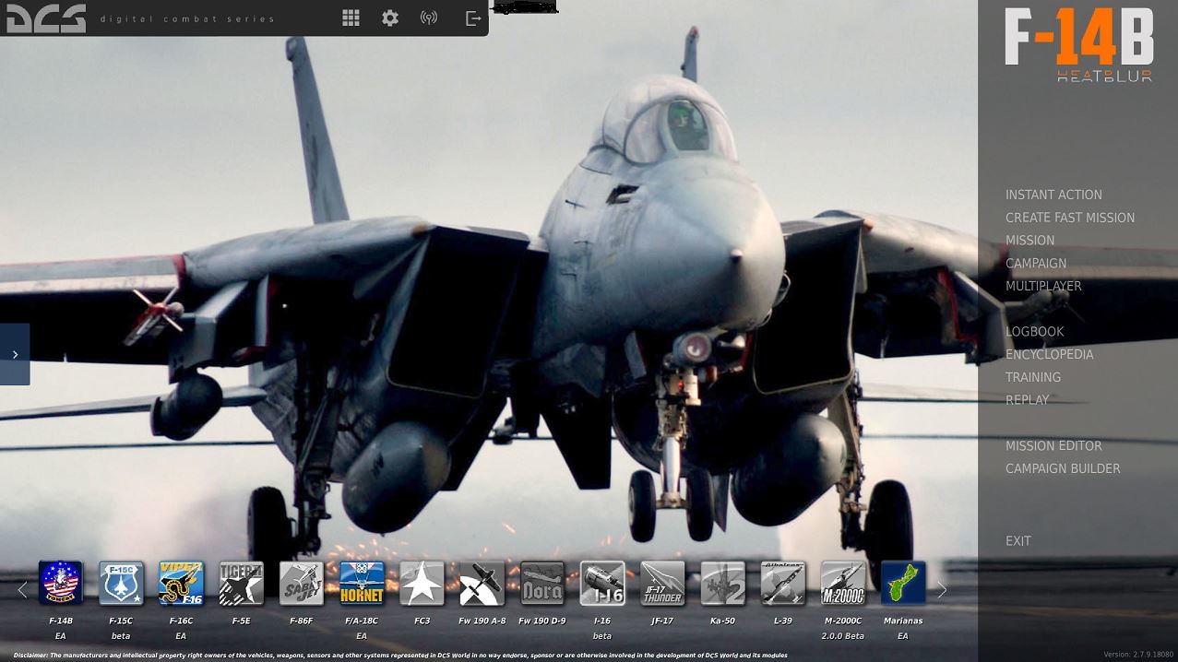Select the JF-17 Thunder module icon
This screenshot has height=662, width=1178.
pyautogui.click(x=662, y=583)
